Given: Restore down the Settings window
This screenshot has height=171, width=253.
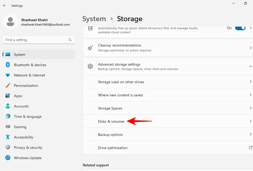Looking at the screenshot, I should (245, 3).
